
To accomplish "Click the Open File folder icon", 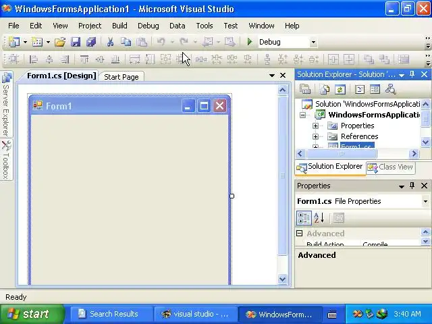I will 60,42.
